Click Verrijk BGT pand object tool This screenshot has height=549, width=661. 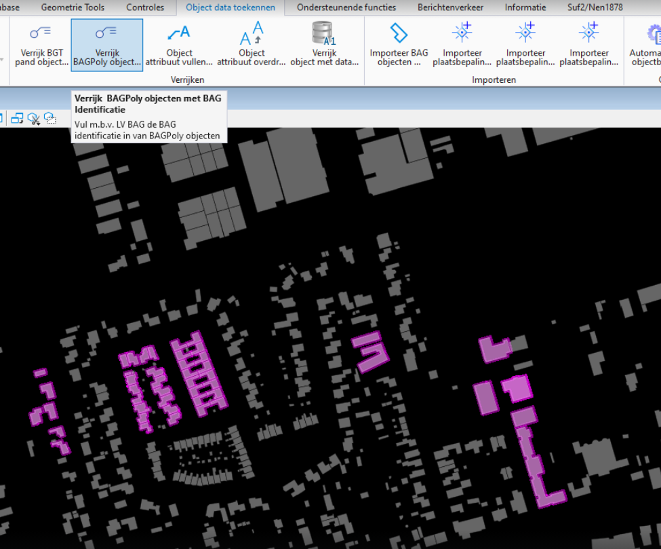tap(41, 45)
